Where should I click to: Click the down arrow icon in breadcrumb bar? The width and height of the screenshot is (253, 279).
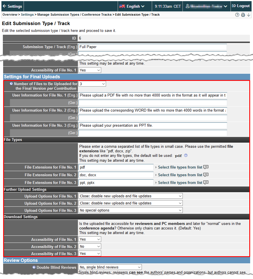coord(248,15)
